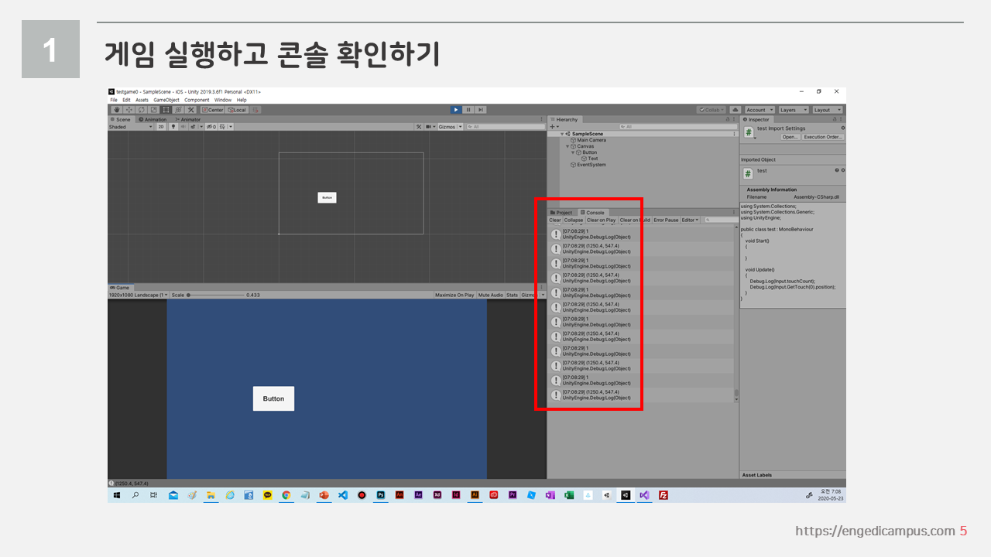991x557 pixels.
Task: Open the Component menu
Action: [197, 100]
